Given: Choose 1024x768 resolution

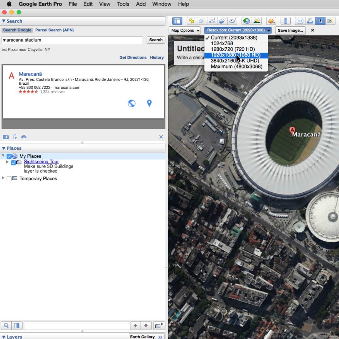Looking at the screenshot, I should (x=236, y=43).
